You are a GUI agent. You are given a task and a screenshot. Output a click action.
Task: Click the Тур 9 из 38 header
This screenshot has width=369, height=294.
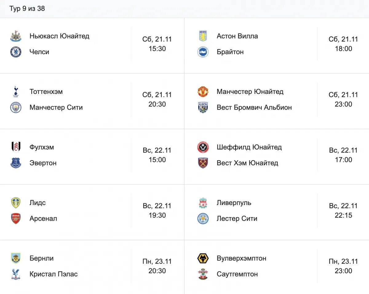click(x=27, y=9)
